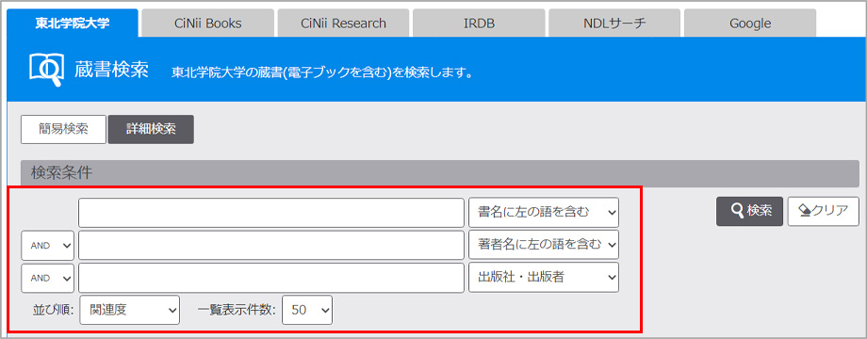The width and height of the screenshot is (867, 339).
Task: Clear the form with クリア button
Action: point(824,211)
